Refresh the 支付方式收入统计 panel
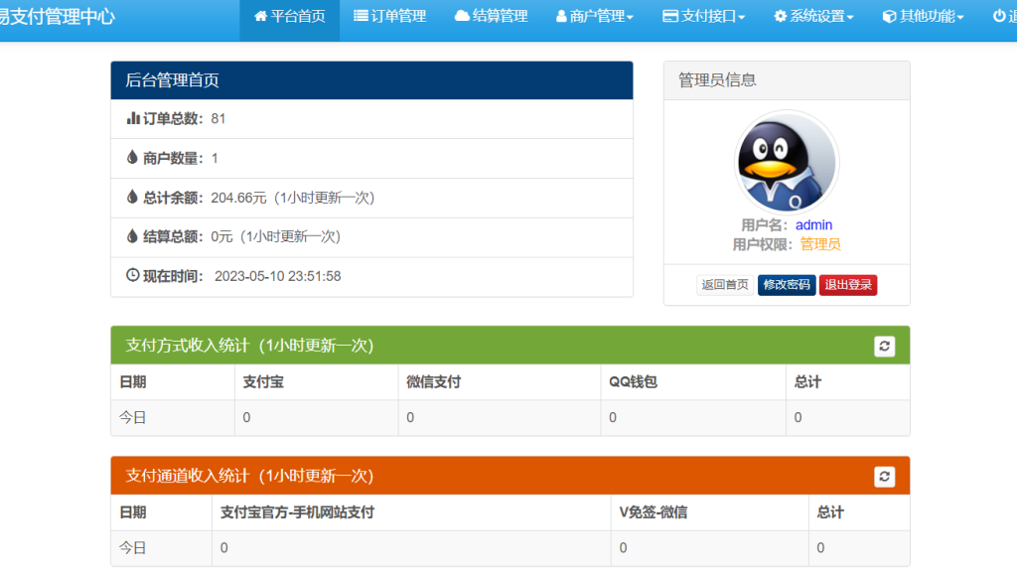The height and width of the screenshot is (572, 1017). click(884, 347)
